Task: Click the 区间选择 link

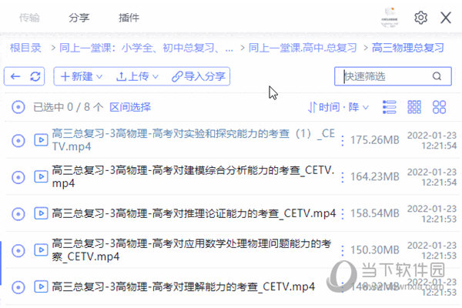Action: [x=130, y=107]
